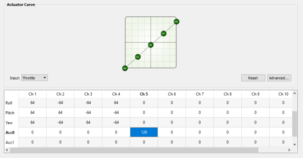The height and width of the screenshot is (158, 303).
Task: Open the Input Throttle dropdown
Action: coord(34,78)
